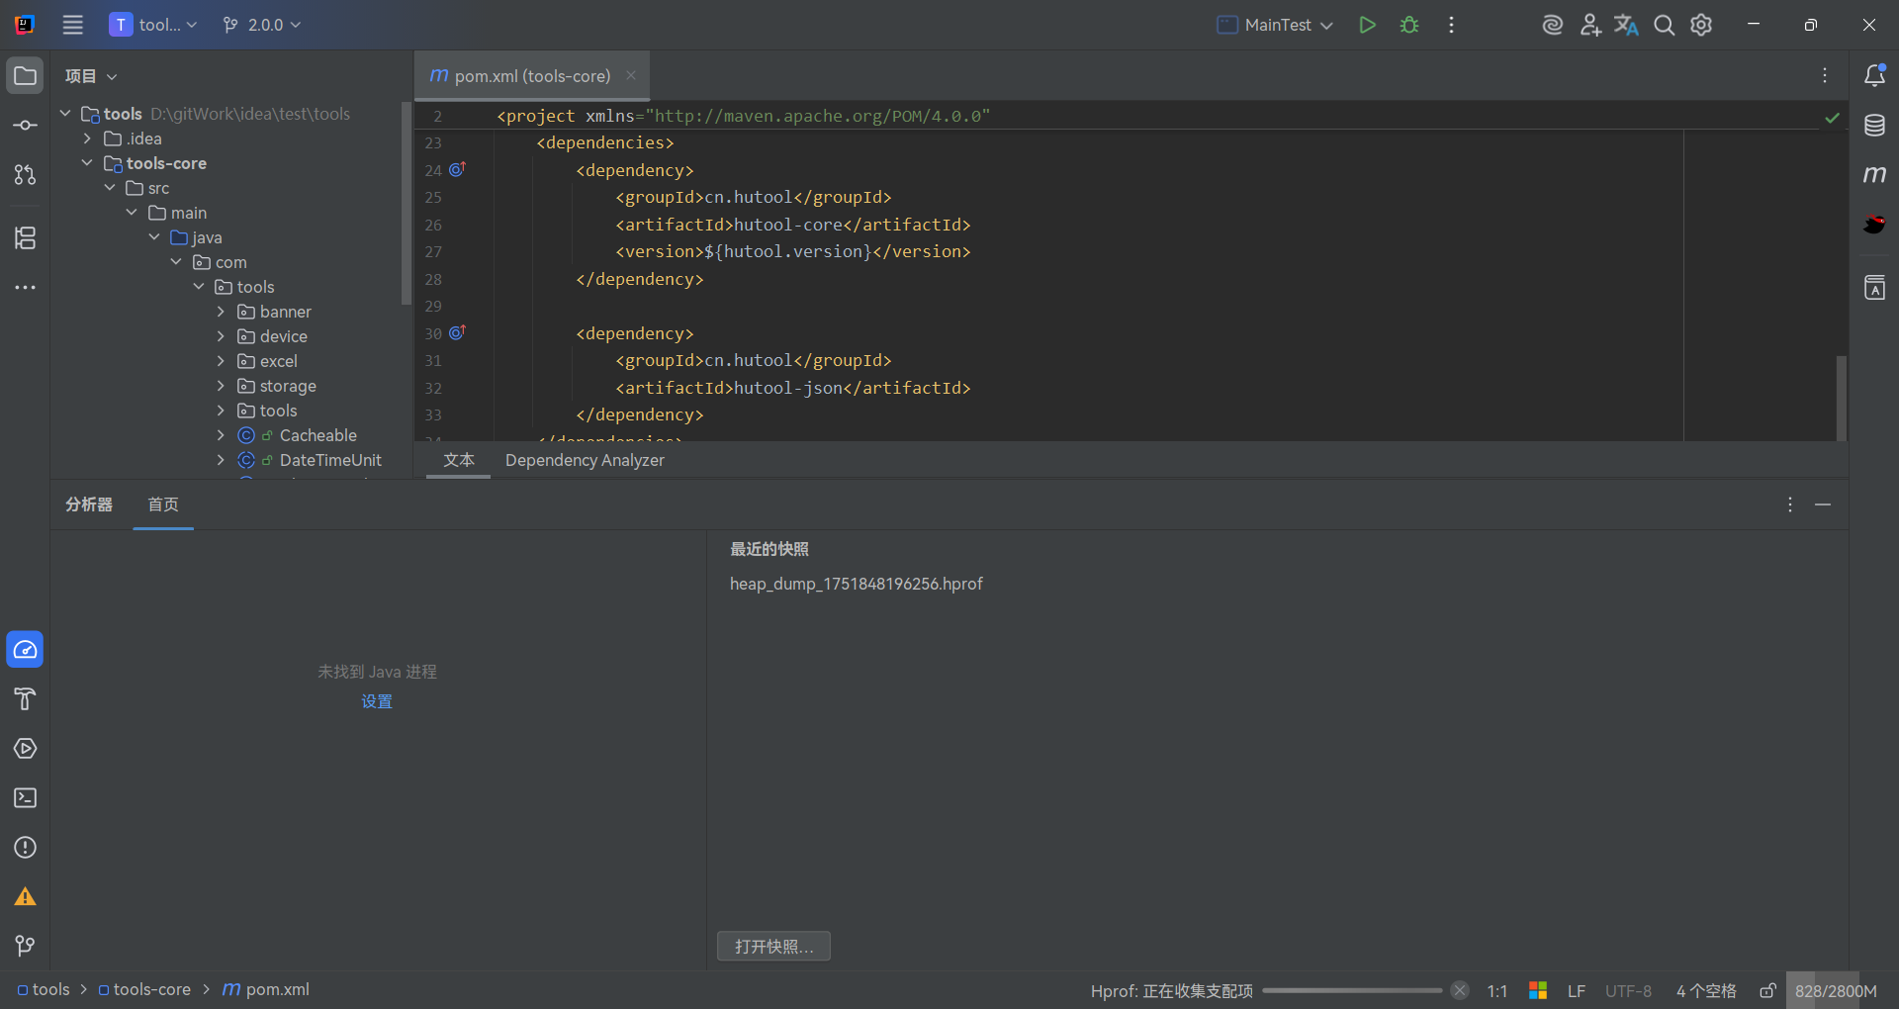This screenshot has height=1009, width=1899.
Task: Open the Build hammer tool window
Action: point(25,699)
